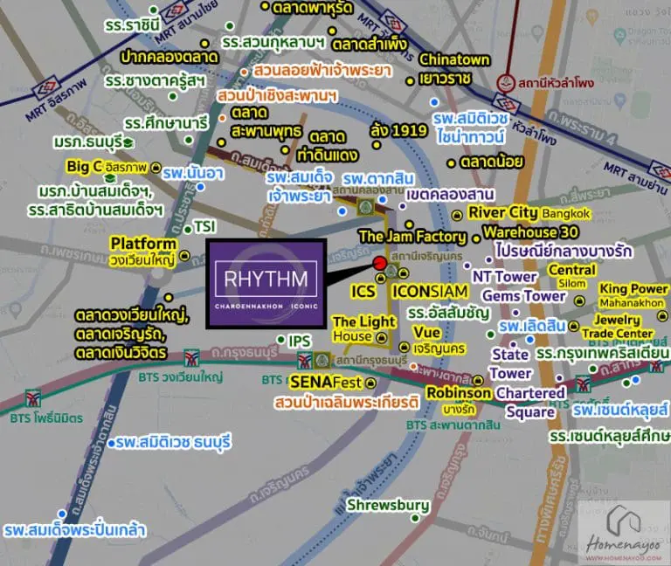Image resolution: width=671 pixels, height=566 pixels.
Task: Click the lock icon beside Vue เจริญนคร
Action: tap(404, 347)
